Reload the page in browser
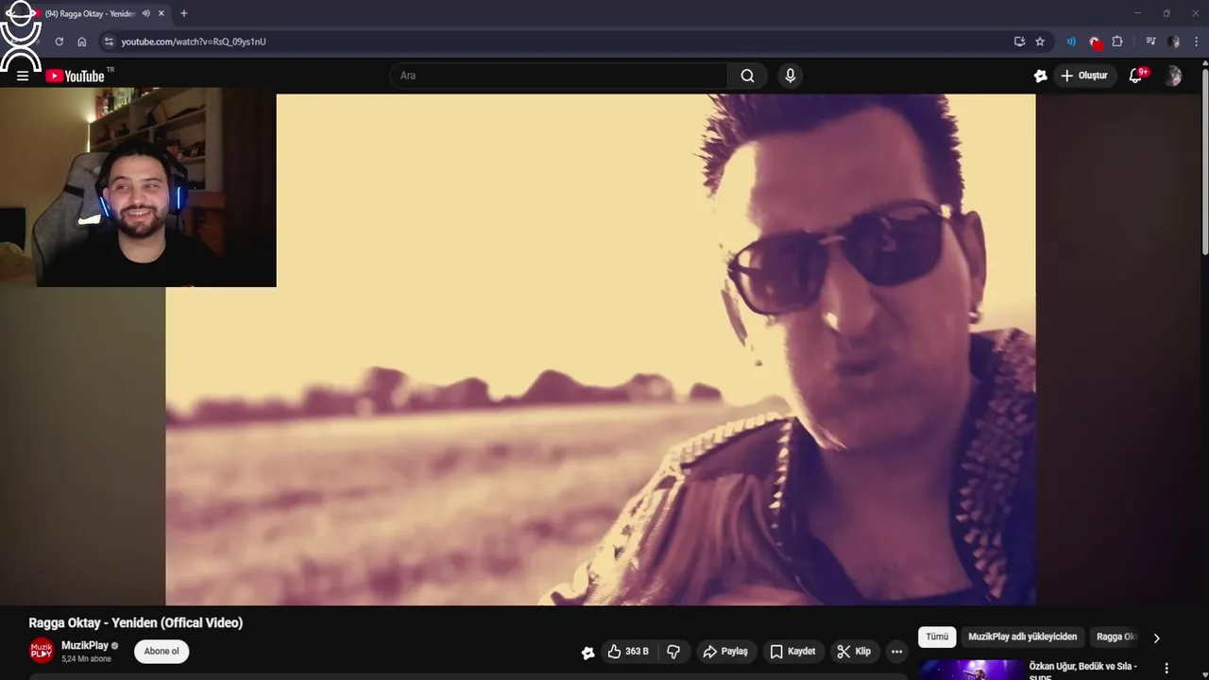The height and width of the screenshot is (680, 1209). click(59, 42)
